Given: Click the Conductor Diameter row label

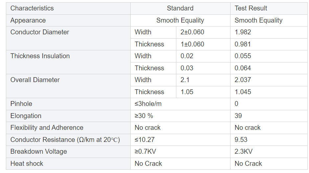Looking at the screenshot, I should point(40,32).
